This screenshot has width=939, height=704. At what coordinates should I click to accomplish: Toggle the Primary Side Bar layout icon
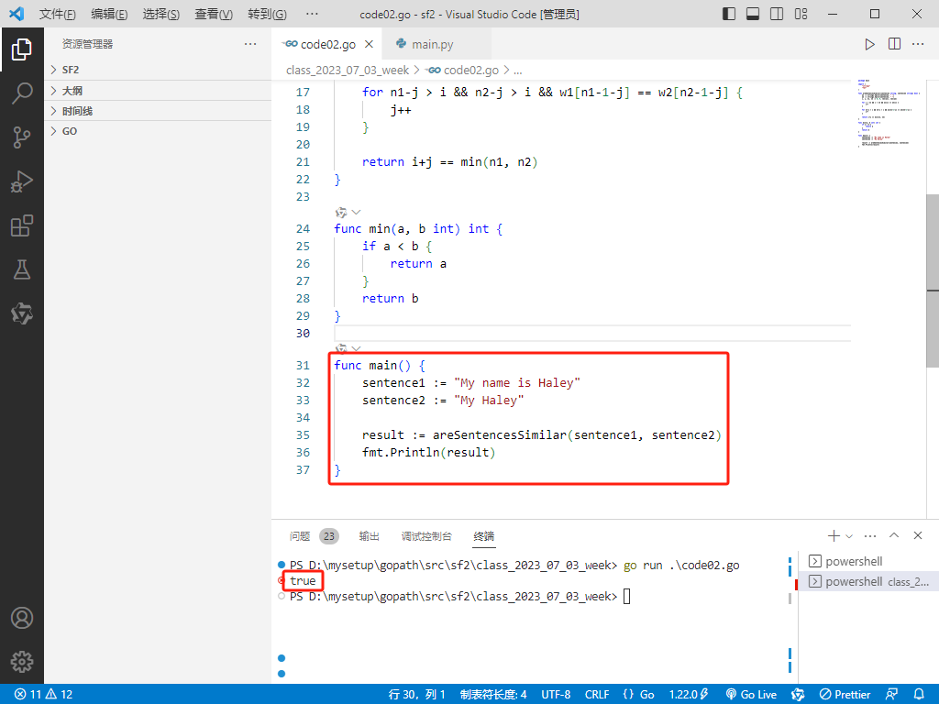[x=729, y=14]
